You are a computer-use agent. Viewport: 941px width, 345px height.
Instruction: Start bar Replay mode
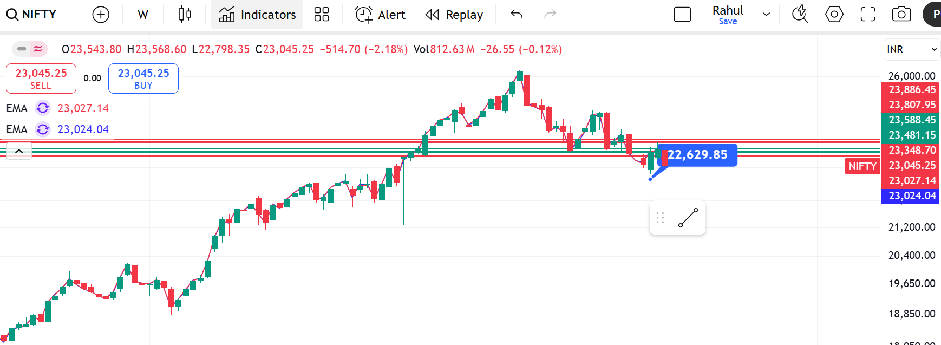coord(454,15)
